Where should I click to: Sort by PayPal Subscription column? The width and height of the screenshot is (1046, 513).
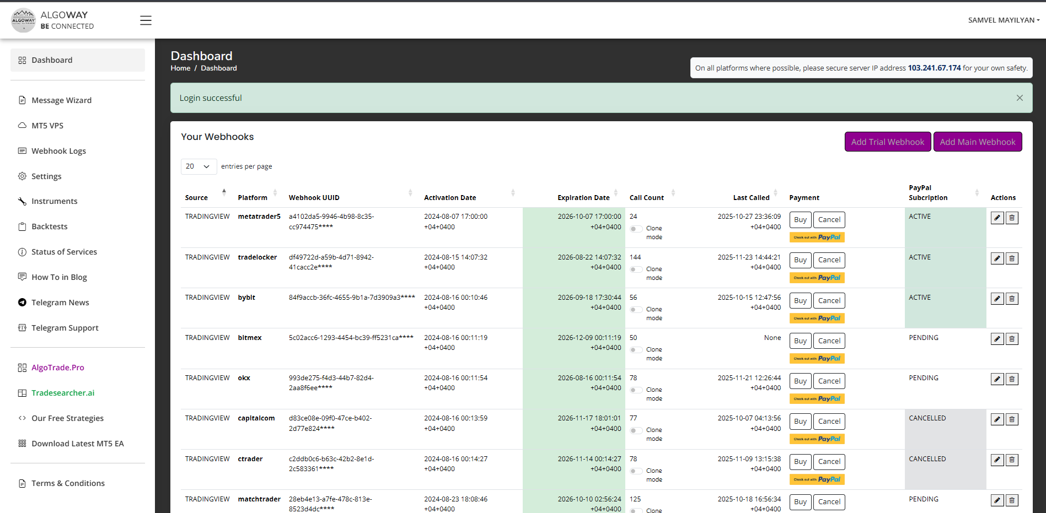point(945,193)
